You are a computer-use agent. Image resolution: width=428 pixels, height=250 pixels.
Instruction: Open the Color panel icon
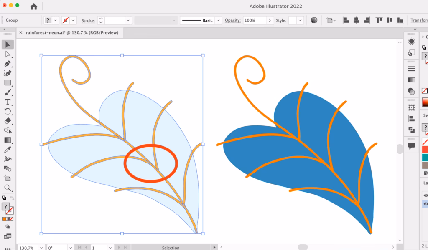coord(411,41)
